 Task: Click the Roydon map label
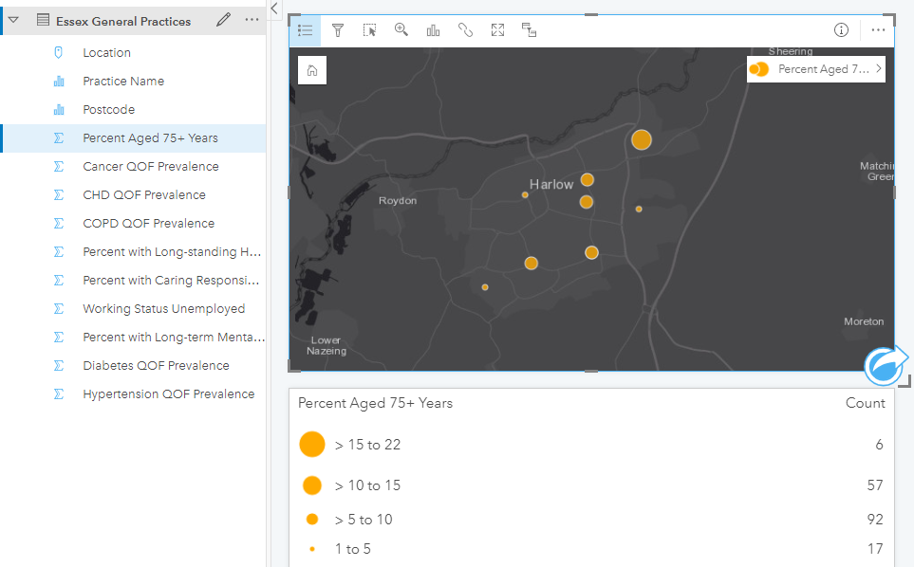(x=398, y=200)
